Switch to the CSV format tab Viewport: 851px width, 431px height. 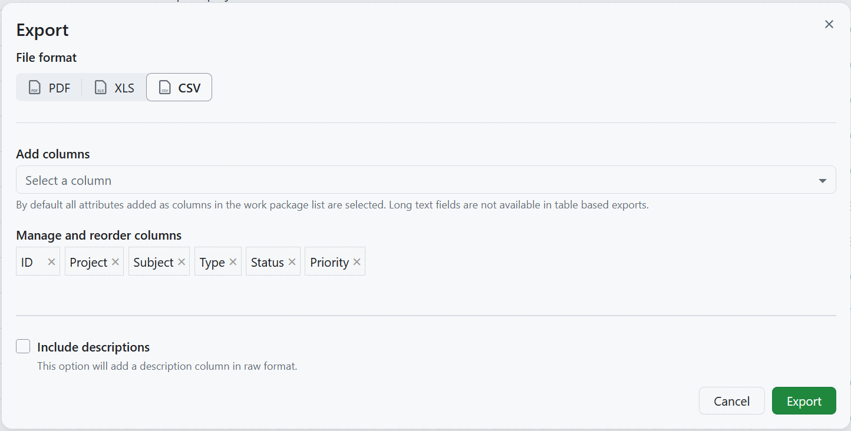tap(179, 87)
